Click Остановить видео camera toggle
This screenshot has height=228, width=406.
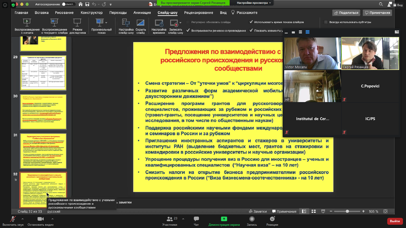(41, 221)
